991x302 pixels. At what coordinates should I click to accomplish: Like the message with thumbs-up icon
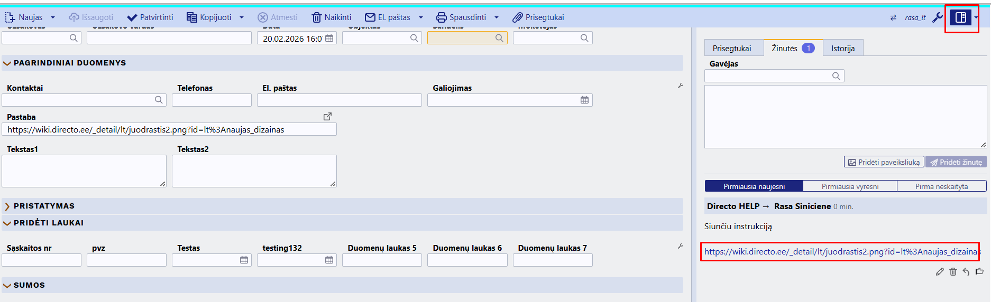979,271
